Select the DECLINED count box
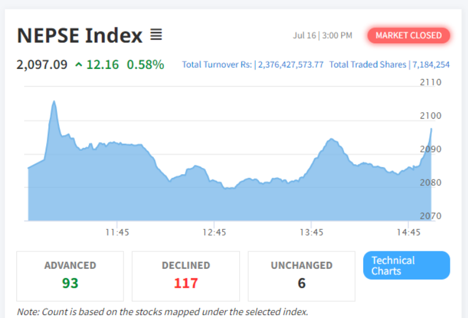This screenshot has width=468, height=318. (185, 276)
